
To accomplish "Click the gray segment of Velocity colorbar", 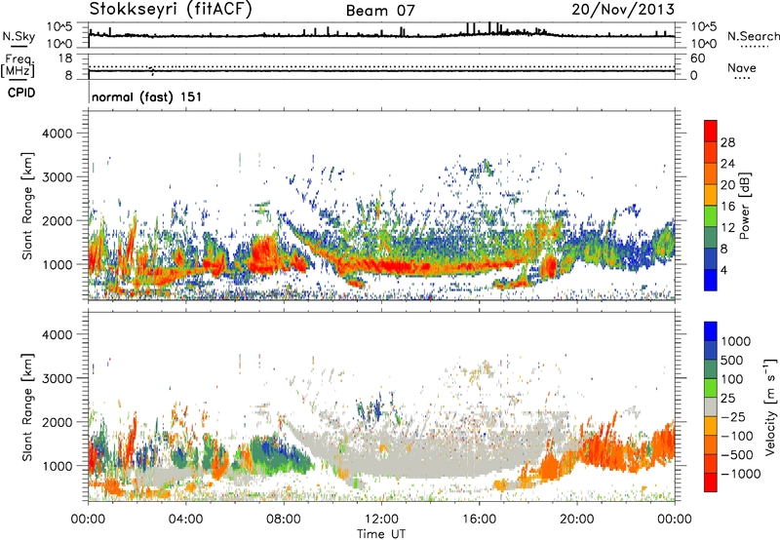I will [711, 406].
